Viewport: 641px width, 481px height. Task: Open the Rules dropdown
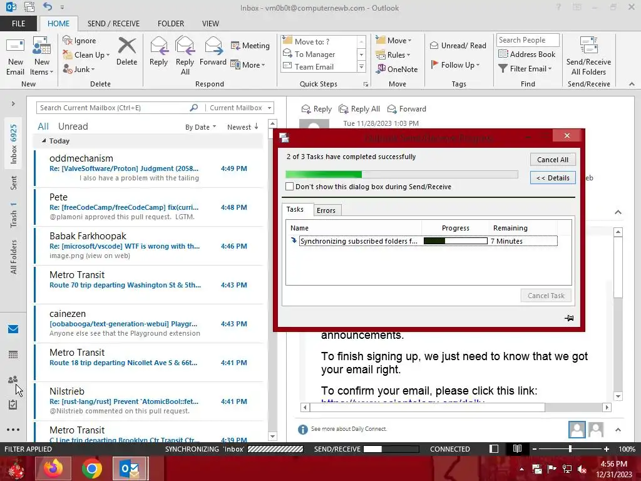point(392,55)
